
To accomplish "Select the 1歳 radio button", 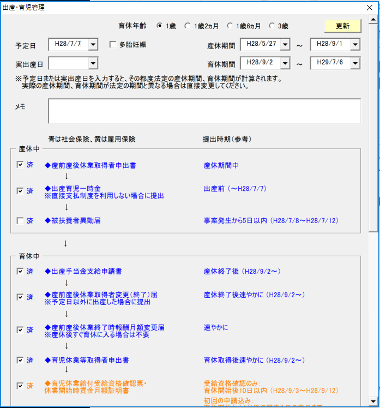I will pyautogui.click(x=160, y=26).
